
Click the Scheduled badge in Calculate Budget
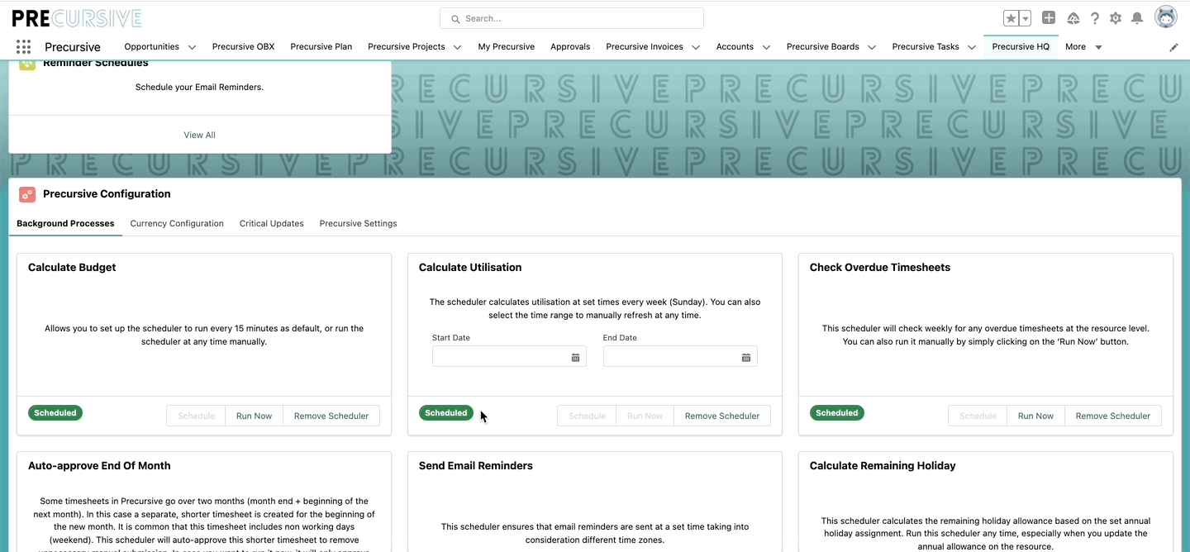coord(55,412)
